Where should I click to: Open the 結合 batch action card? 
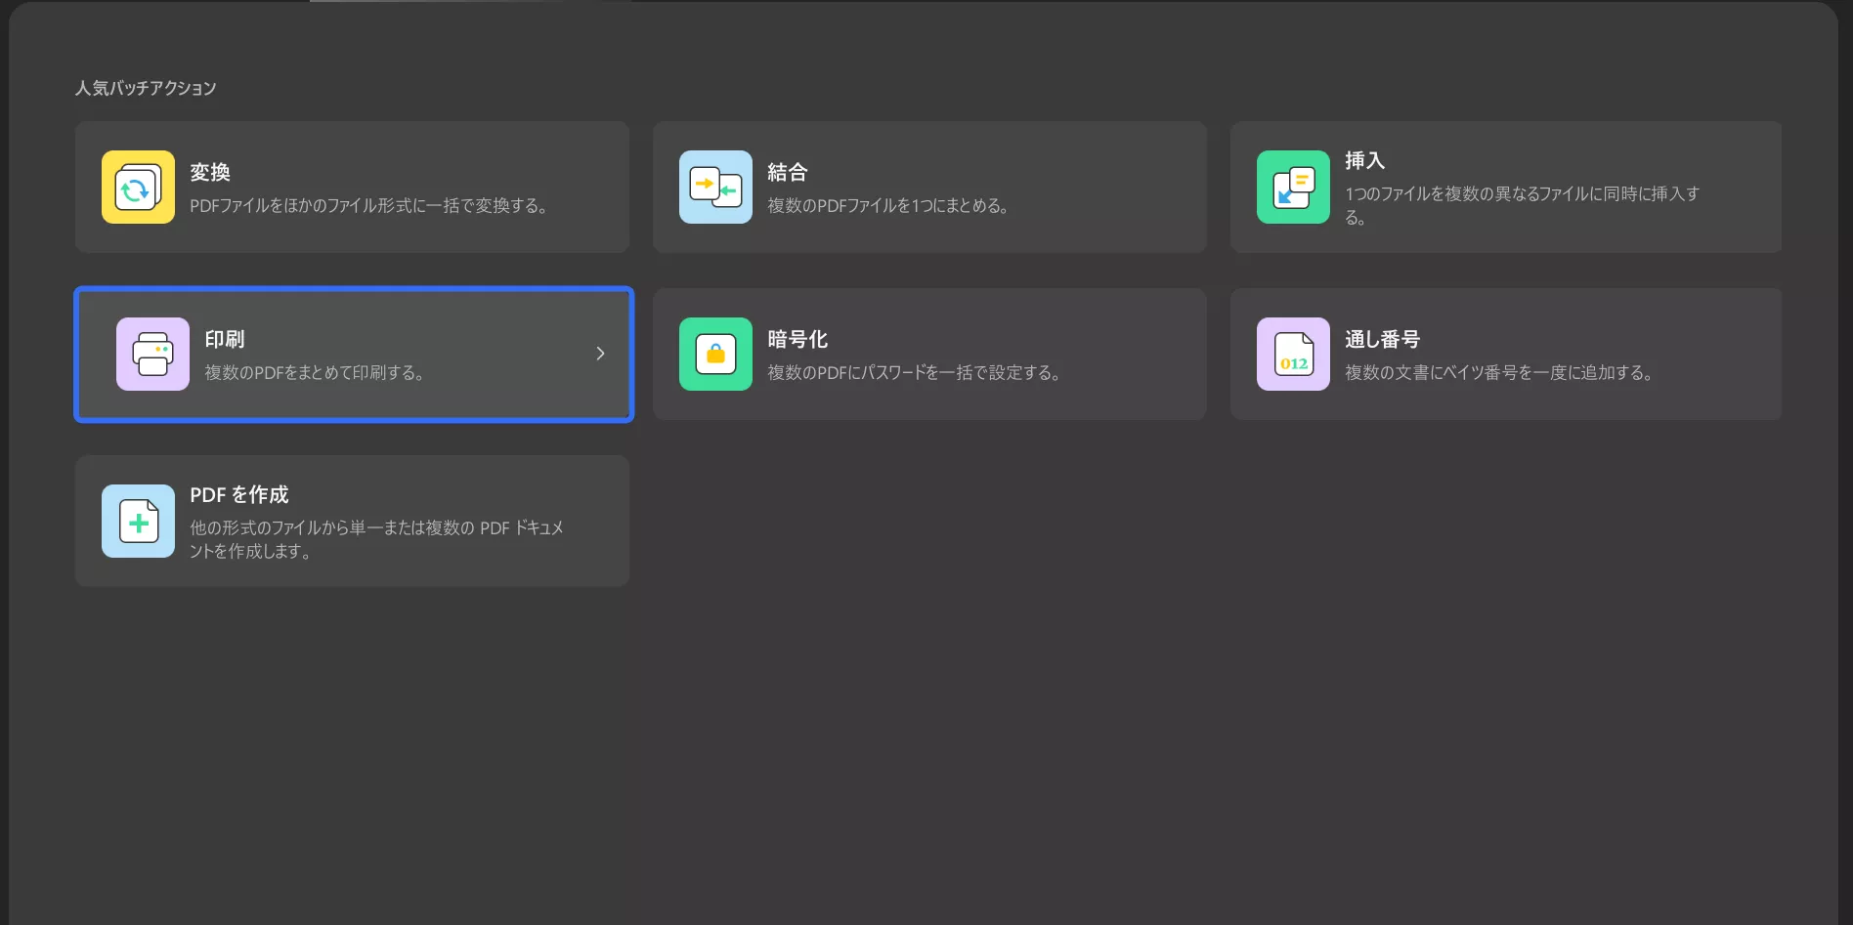[929, 187]
